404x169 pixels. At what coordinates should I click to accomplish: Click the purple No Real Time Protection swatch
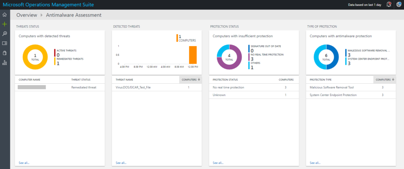[249, 57]
